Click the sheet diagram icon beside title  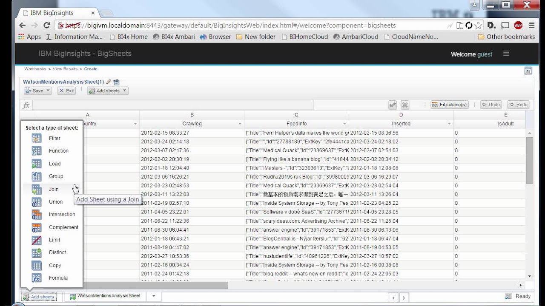click(x=116, y=82)
